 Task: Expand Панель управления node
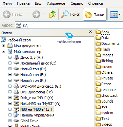pyautogui.click(x=10, y=115)
